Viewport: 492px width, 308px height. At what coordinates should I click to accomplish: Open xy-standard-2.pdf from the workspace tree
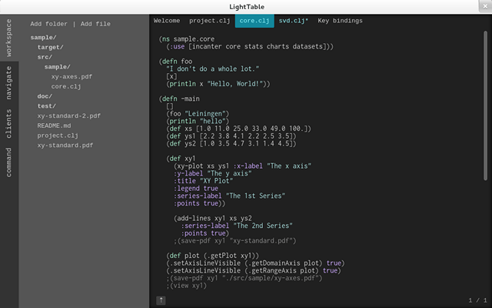point(68,115)
